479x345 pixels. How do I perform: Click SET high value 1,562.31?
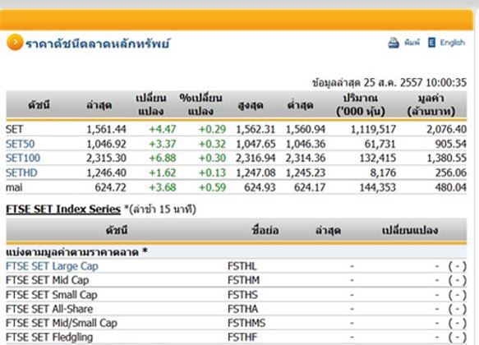click(256, 130)
